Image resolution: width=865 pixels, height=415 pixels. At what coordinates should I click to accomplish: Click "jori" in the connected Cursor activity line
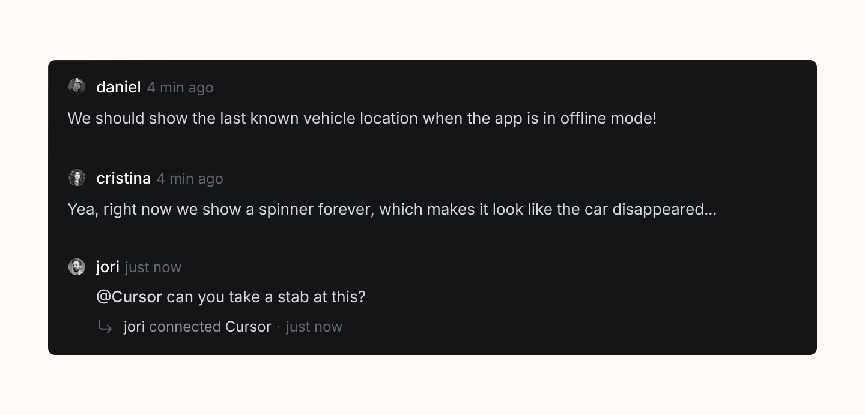134,327
